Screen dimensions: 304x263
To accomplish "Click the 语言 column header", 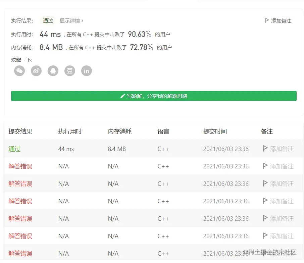I will point(163,131).
